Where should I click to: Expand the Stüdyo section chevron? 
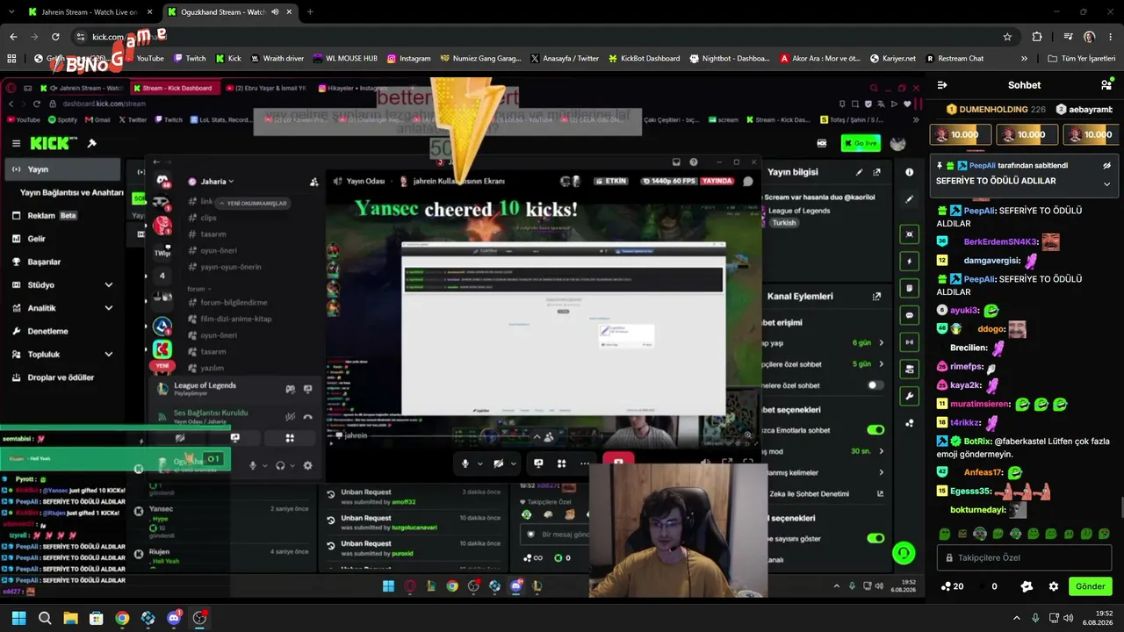click(x=109, y=285)
